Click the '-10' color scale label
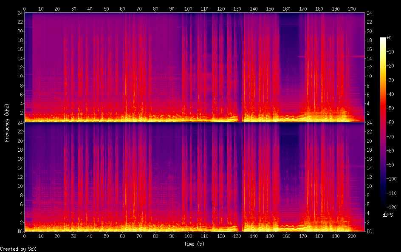This screenshot has width=401, height=252. click(390, 52)
